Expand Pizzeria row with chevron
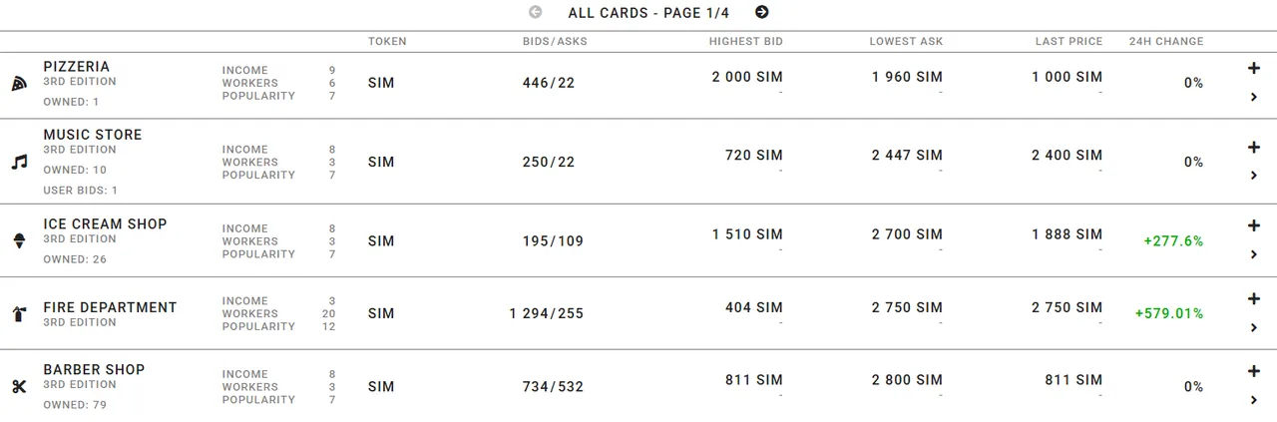Viewport: 1277px width, 422px height. [x=1254, y=97]
